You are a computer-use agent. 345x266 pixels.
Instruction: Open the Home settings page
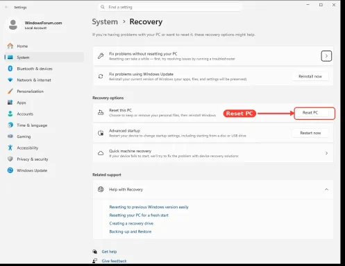click(44, 46)
